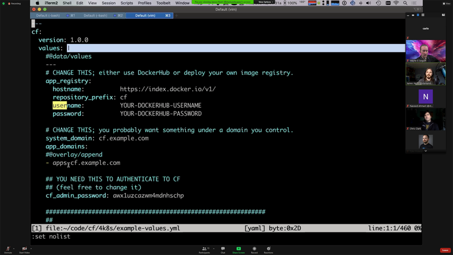Click the CPU graph monitor icon
453x255 pixels.
click(x=335, y=3)
